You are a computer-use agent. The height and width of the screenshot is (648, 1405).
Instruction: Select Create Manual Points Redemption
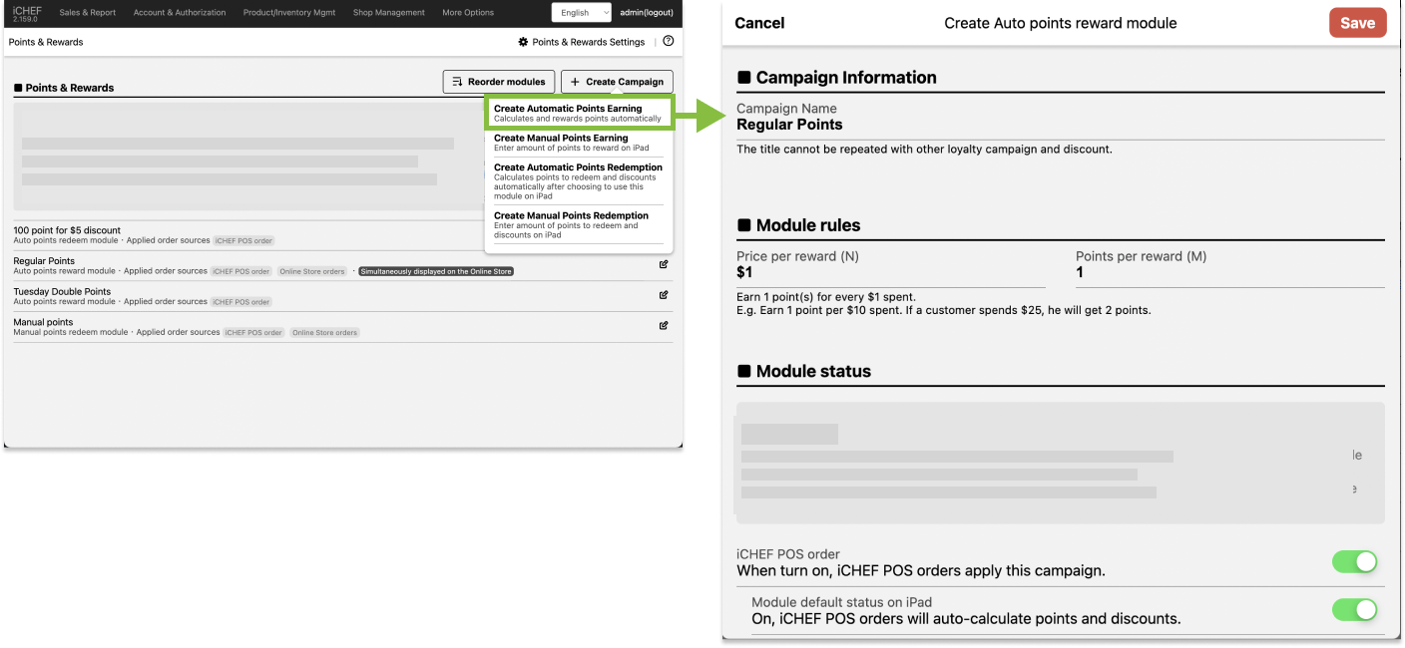point(578,224)
